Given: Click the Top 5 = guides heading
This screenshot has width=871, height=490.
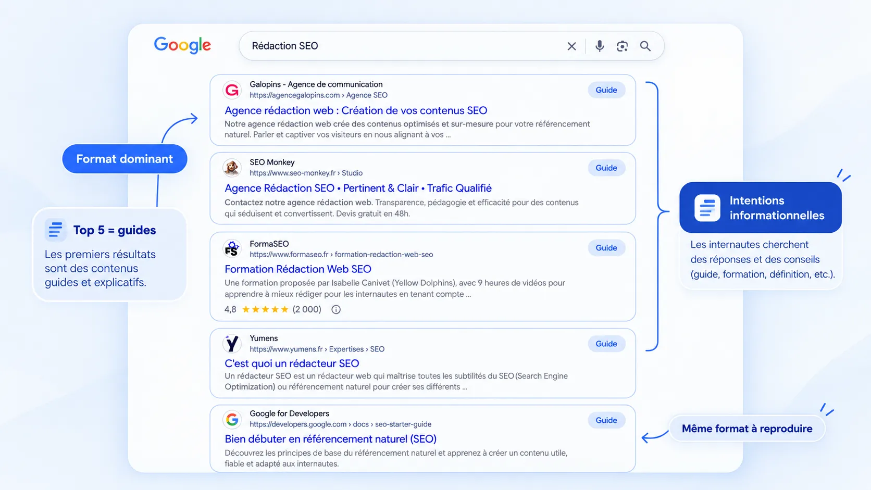Looking at the screenshot, I should pos(115,230).
